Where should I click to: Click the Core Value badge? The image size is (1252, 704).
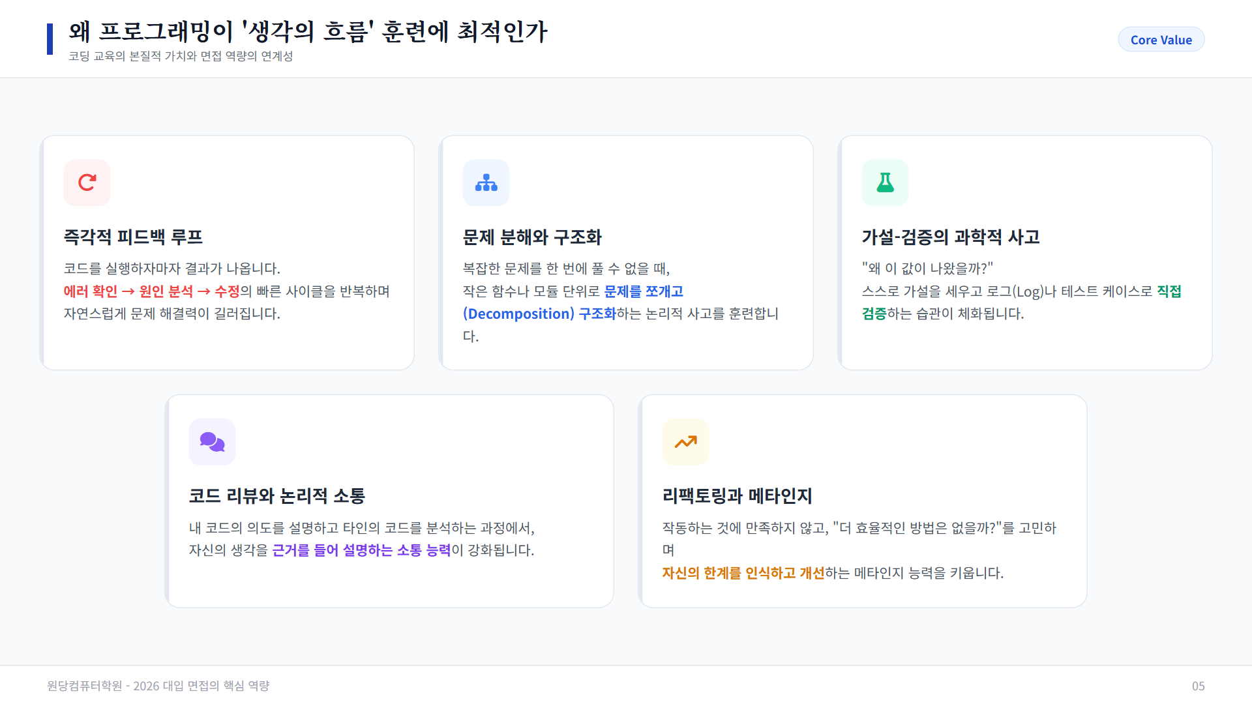(1161, 40)
